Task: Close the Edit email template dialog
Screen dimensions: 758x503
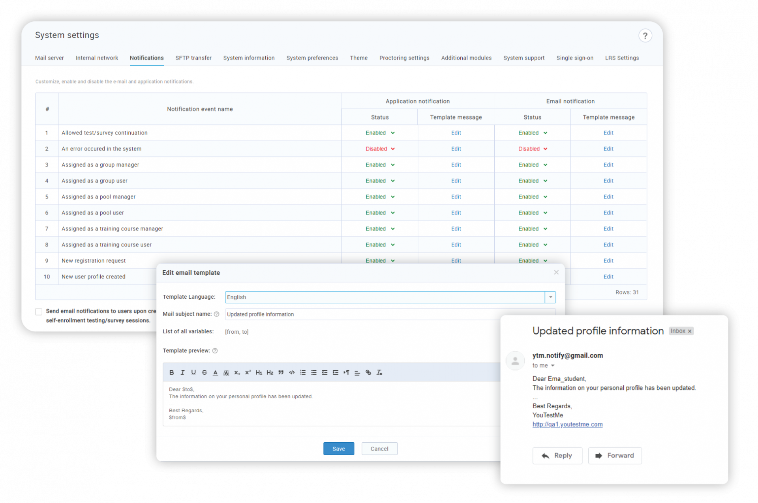Action: pyautogui.click(x=556, y=272)
